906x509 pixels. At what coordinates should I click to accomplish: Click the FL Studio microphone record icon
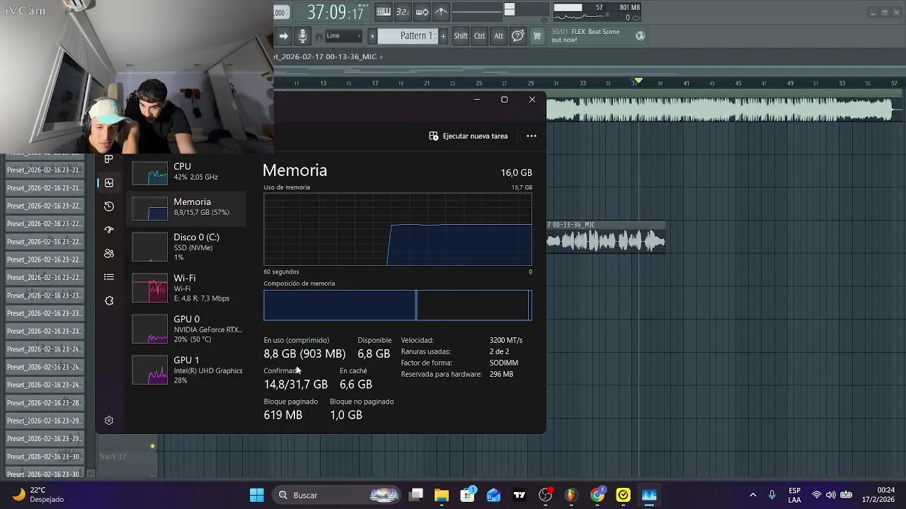(x=302, y=36)
